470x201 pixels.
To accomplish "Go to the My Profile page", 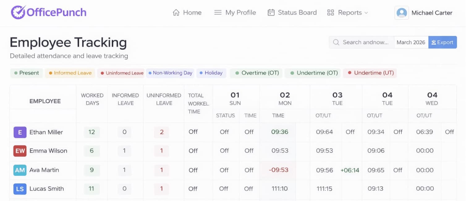I will pos(240,13).
